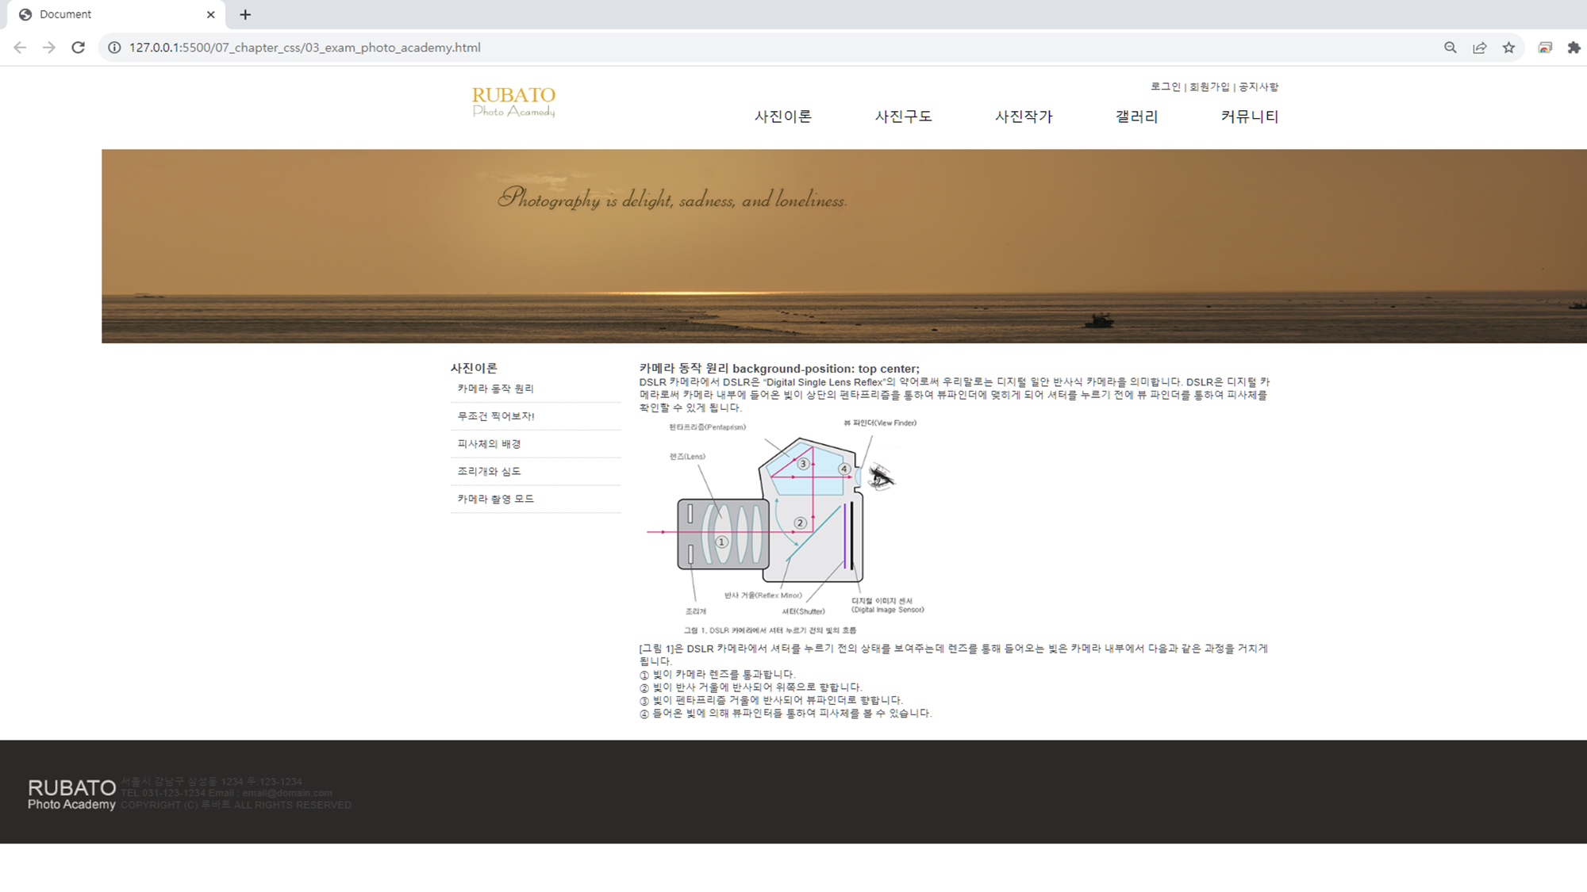Click the browser forward arrow
The image size is (1587, 892).
tap(49, 48)
